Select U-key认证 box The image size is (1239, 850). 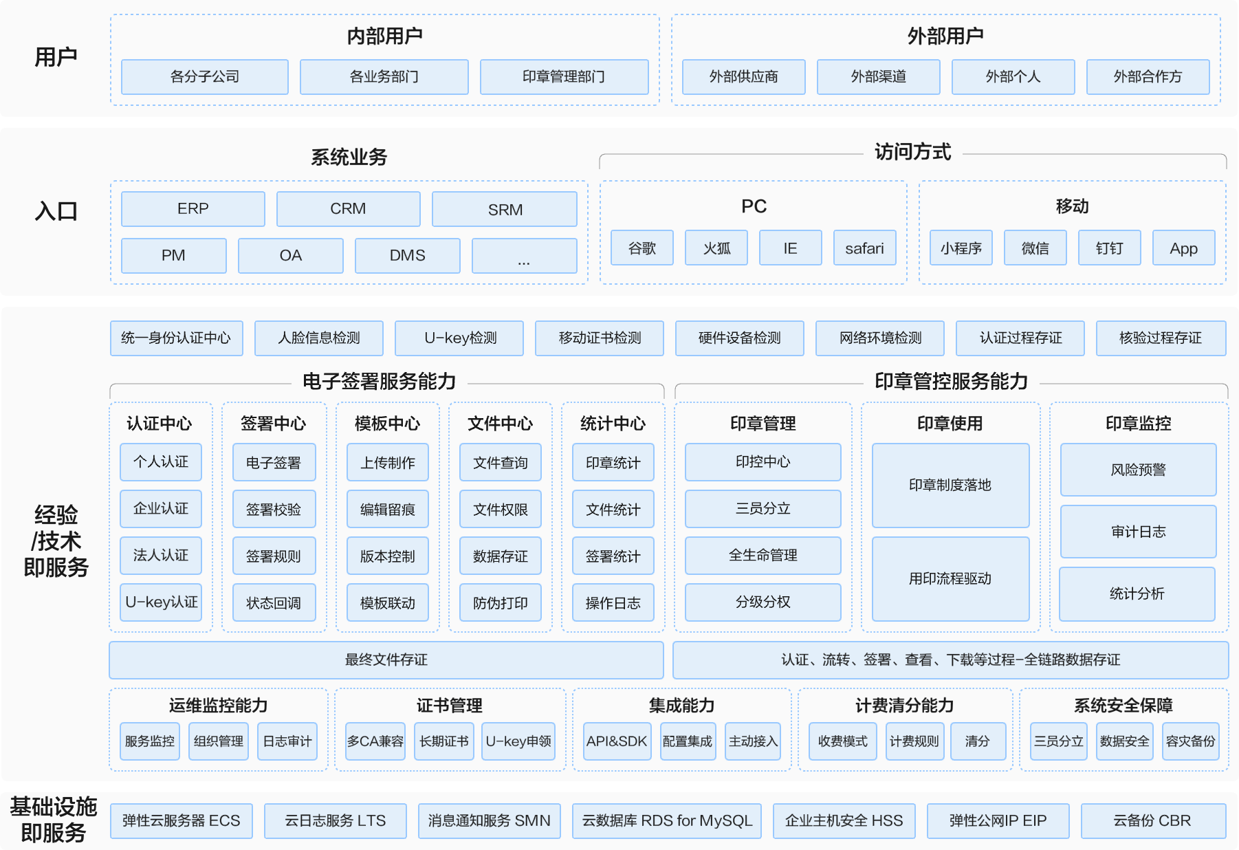pos(161,602)
